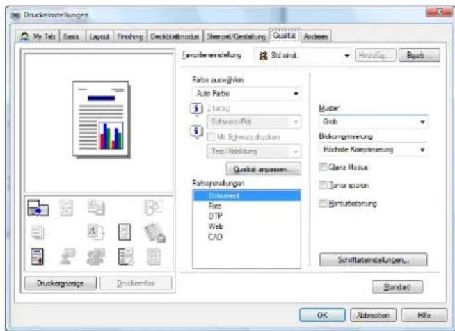Close the Druckeinstellungen dialog
The width and height of the screenshot is (455, 331).
(x=439, y=12)
